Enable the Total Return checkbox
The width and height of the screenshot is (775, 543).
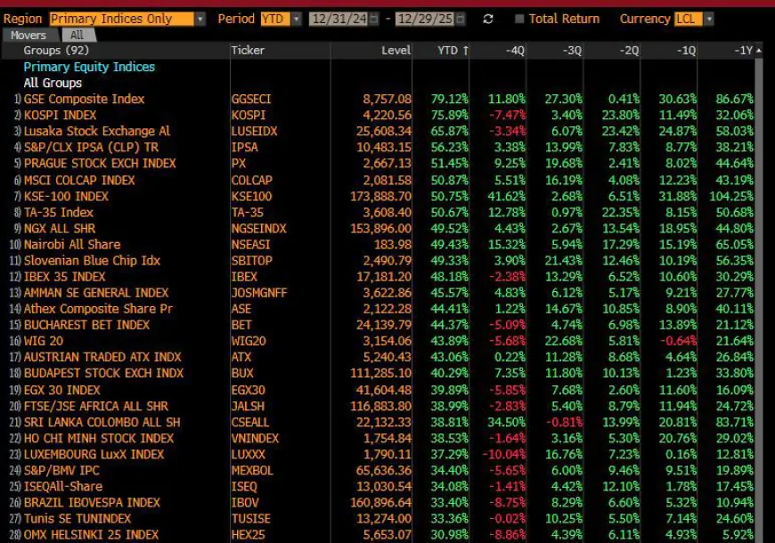pos(519,19)
